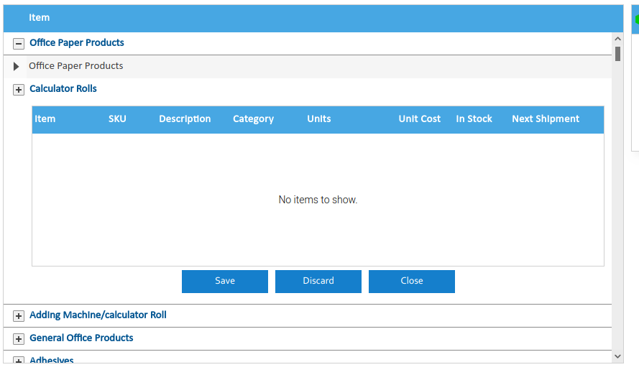Expand Adding Machine/calculator Roll group
This screenshot has width=639, height=380.
tap(19, 316)
